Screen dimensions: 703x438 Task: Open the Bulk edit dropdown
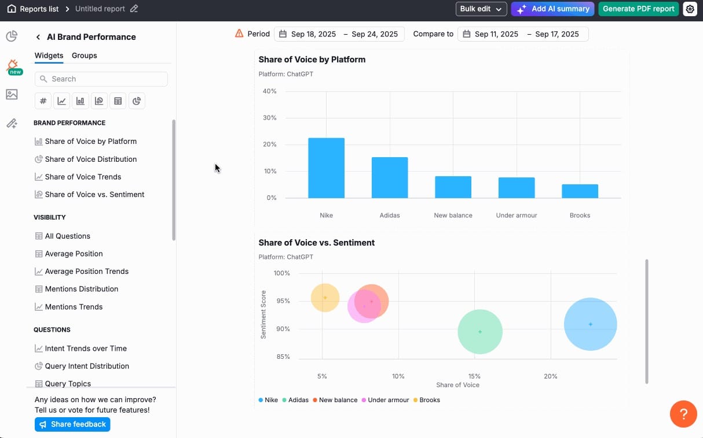pos(481,9)
